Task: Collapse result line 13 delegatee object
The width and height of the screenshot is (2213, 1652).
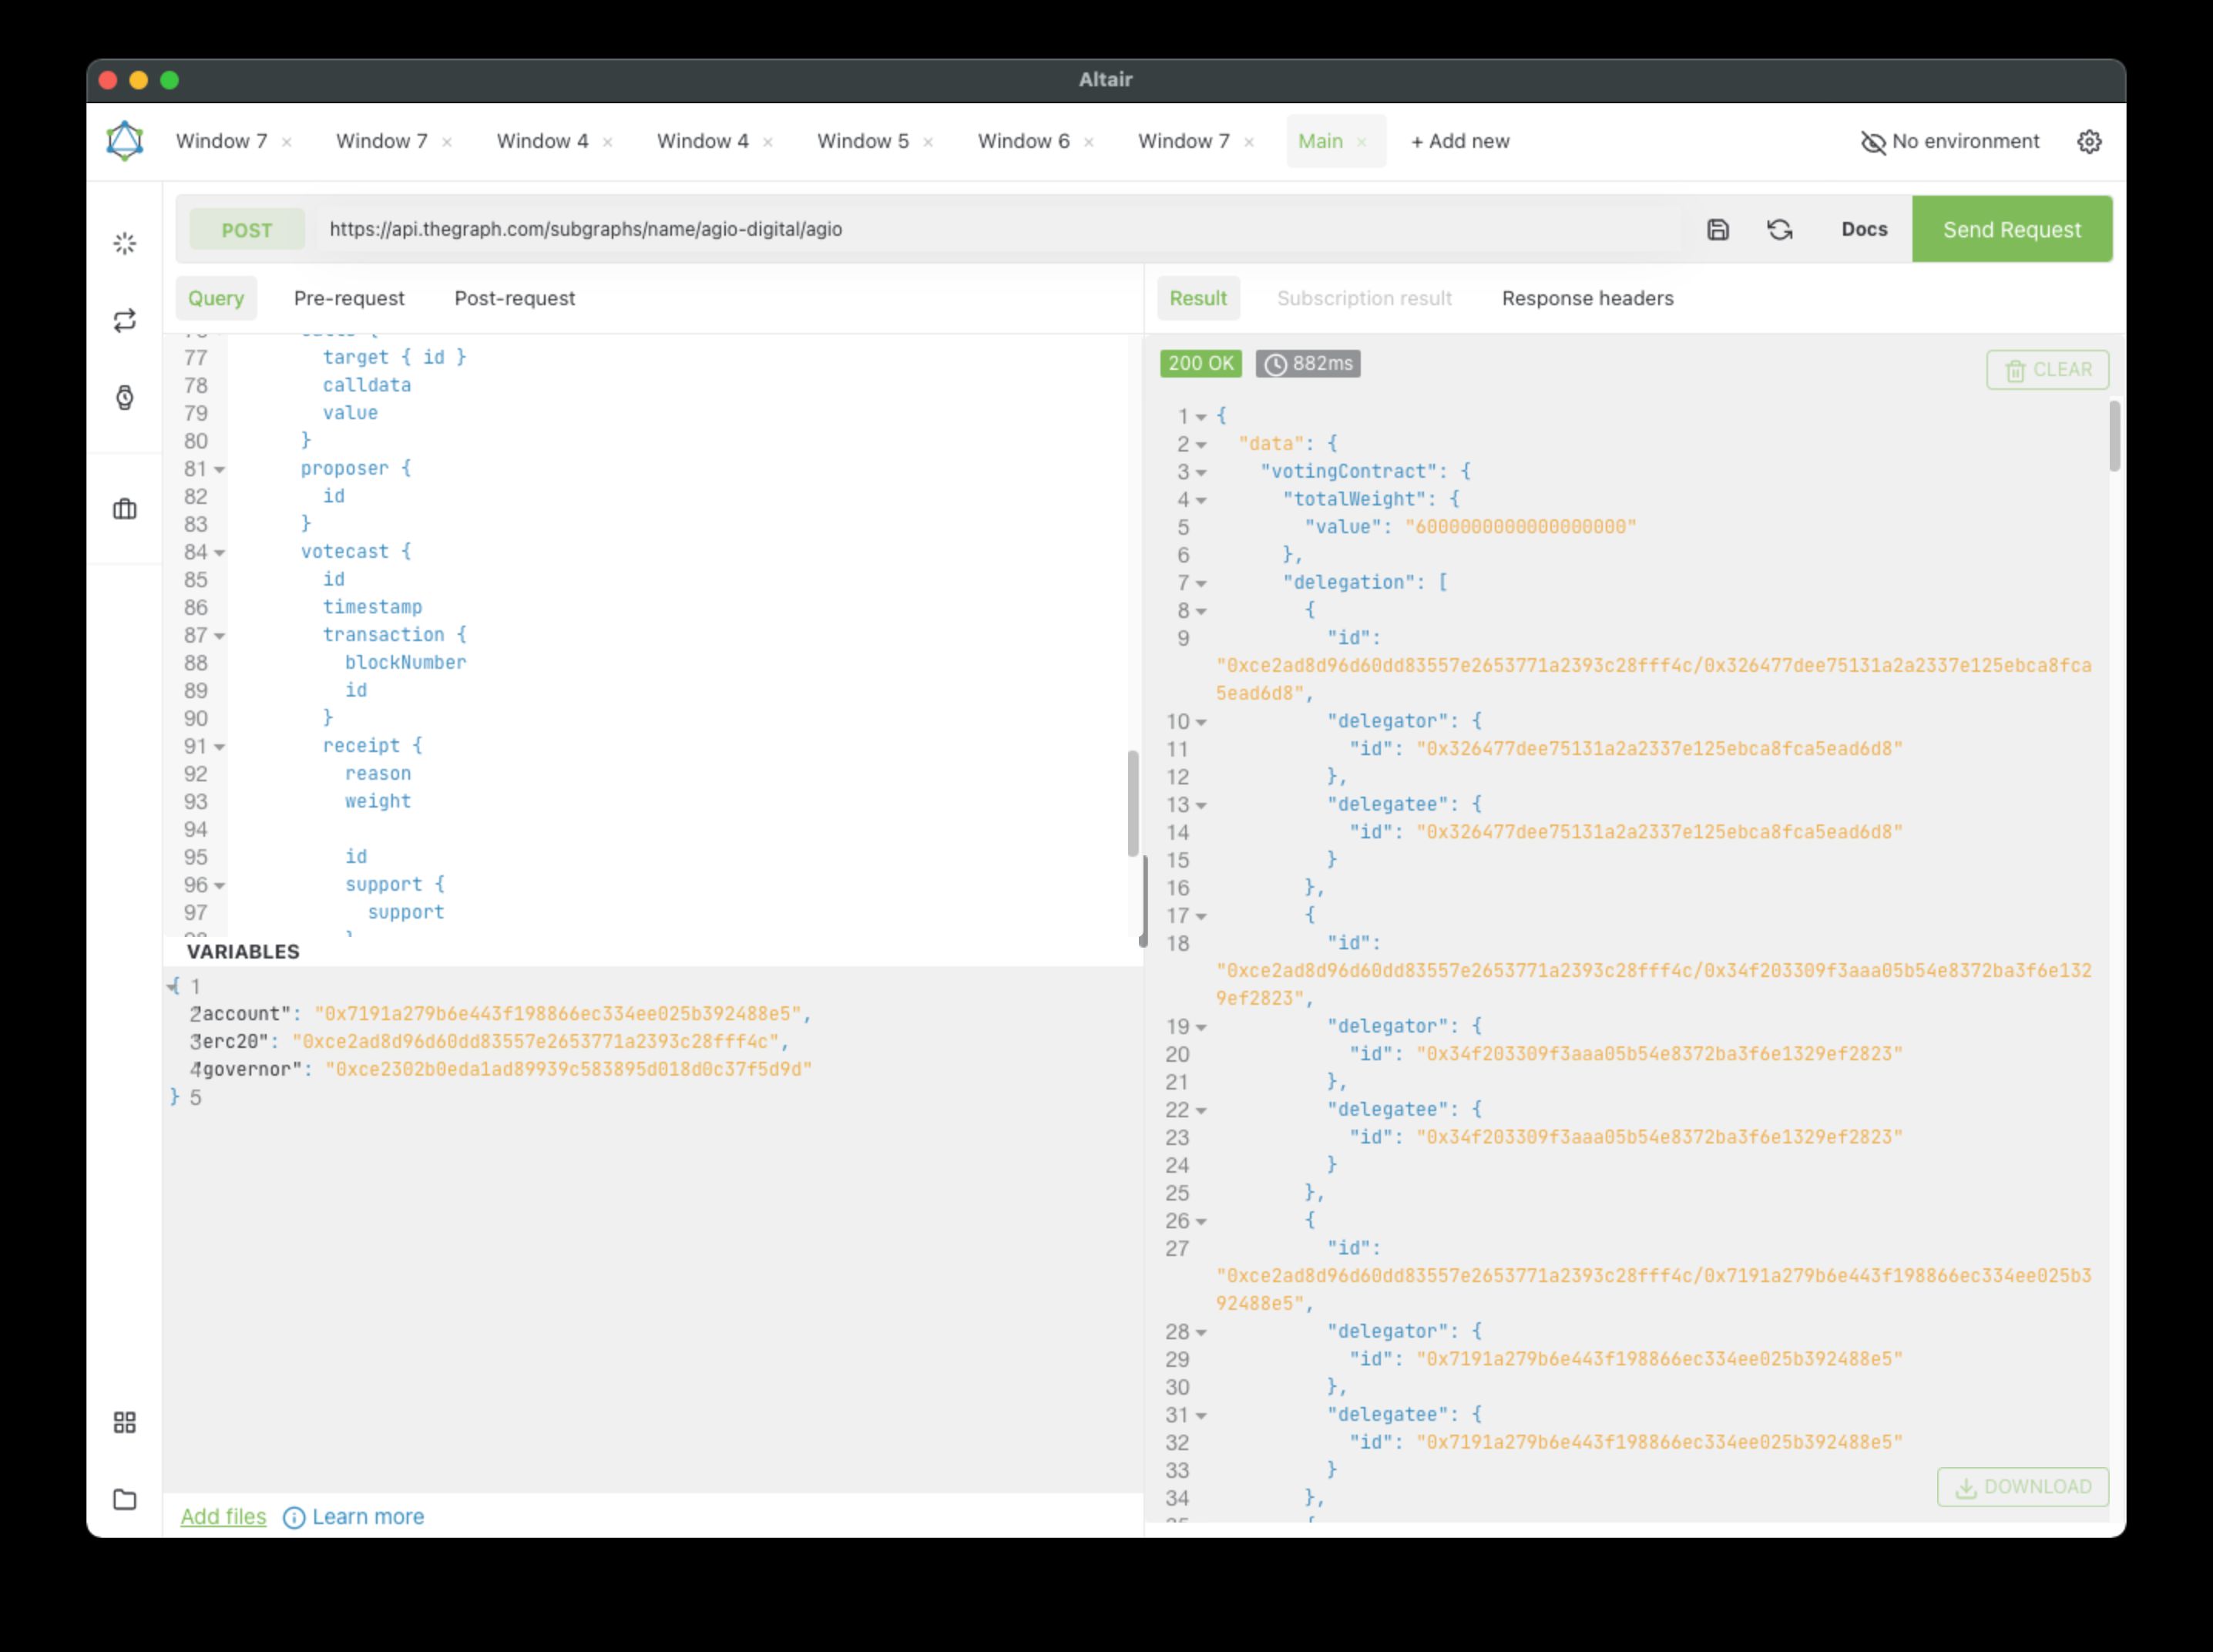Action: 1201,806
